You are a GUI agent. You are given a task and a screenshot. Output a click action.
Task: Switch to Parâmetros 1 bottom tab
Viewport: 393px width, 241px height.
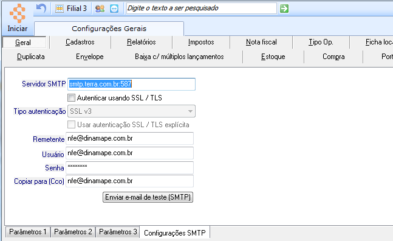tap(27, 232)
